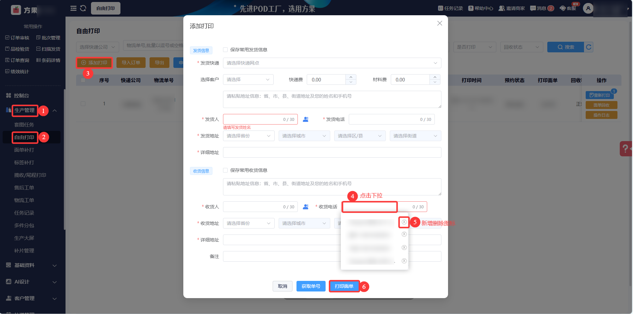
Task: Decrease 材料费 with down arrow
Action: click(x=435, y=82)
